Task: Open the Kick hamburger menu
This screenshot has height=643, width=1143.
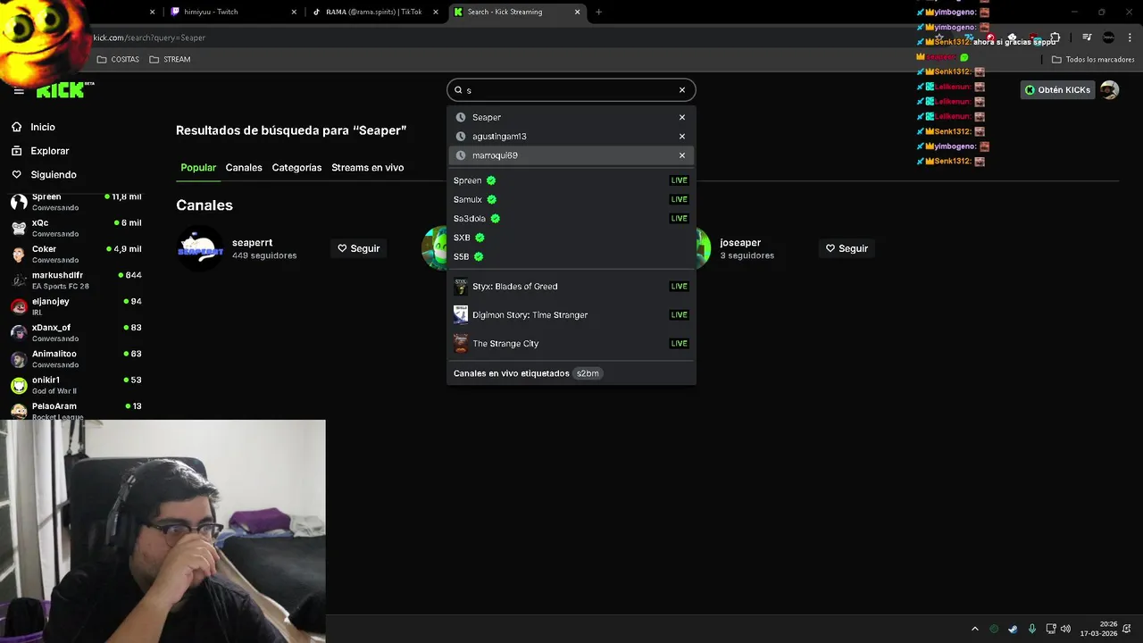Action: tap(19, 90)
